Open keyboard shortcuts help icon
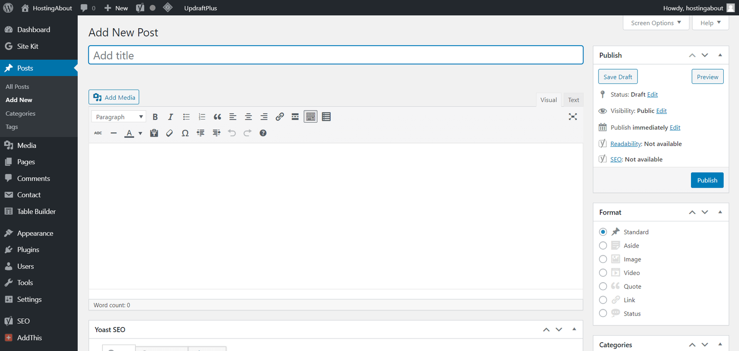The width and height of the screenshot is (739, 351). [x=263, y=133]
